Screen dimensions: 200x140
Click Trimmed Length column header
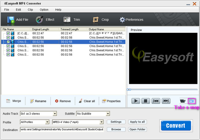tap(73, 29)
